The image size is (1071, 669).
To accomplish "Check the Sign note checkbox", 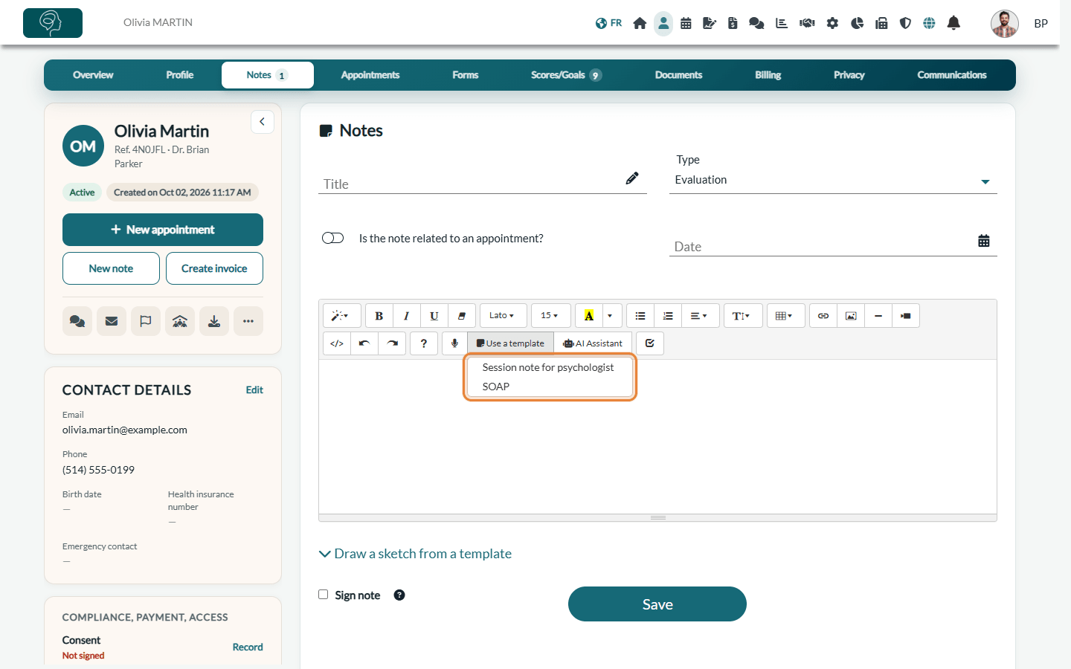I will 324,594.
